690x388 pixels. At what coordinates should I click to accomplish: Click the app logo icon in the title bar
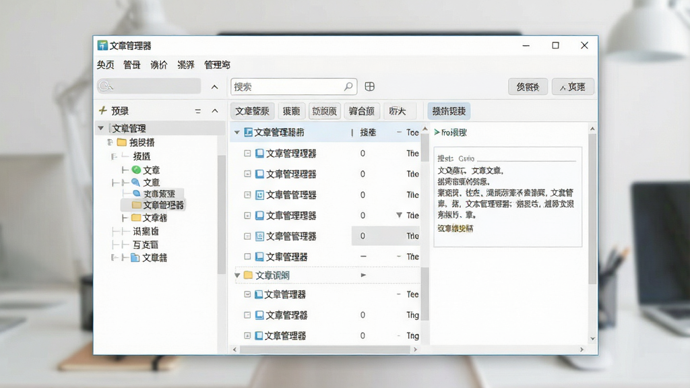pyautogui.click(x=102, y=45)
